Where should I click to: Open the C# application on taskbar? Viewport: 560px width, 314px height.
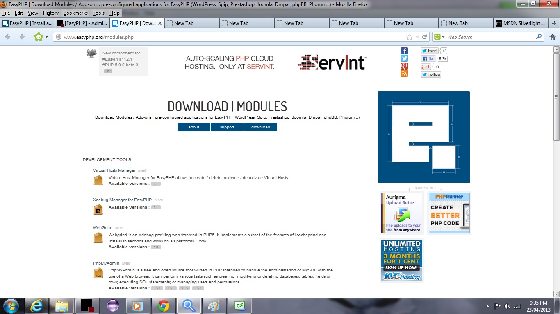(x=240, y=306)
